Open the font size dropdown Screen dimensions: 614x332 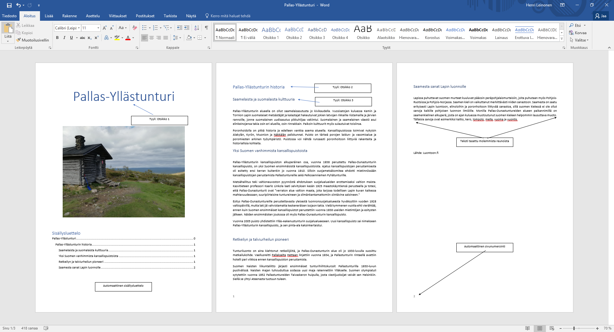coord(98,28)
